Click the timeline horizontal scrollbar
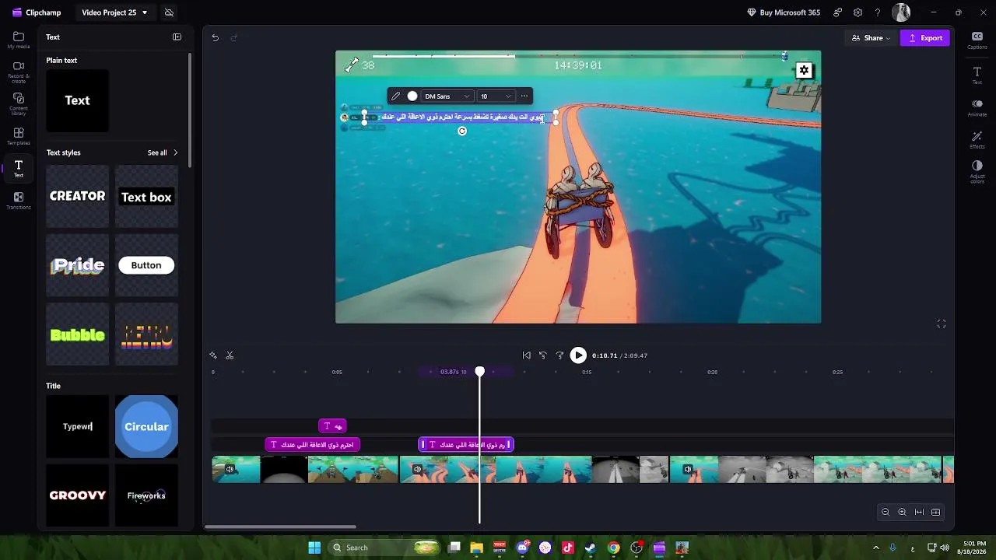The height and width of the screenshot is (560, 996). click(x=280, y=527)
